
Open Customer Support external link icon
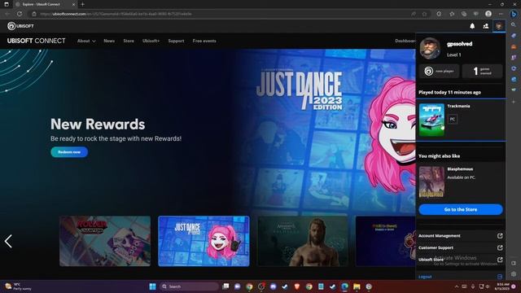(500, 247)
